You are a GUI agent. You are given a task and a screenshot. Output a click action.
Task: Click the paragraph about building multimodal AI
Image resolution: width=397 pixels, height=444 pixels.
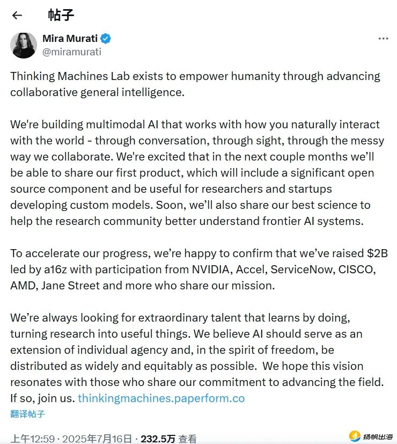click(x=197, y=173)
